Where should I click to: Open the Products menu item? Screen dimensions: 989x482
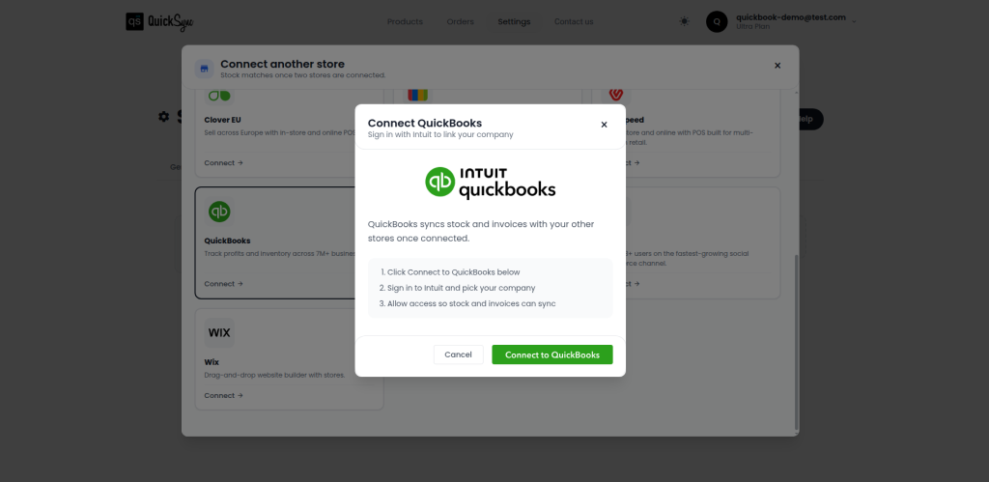coord(405,21)
